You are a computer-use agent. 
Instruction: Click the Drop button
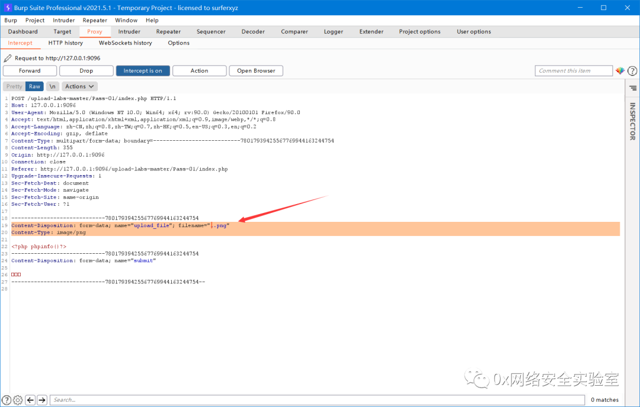point(86,71)
